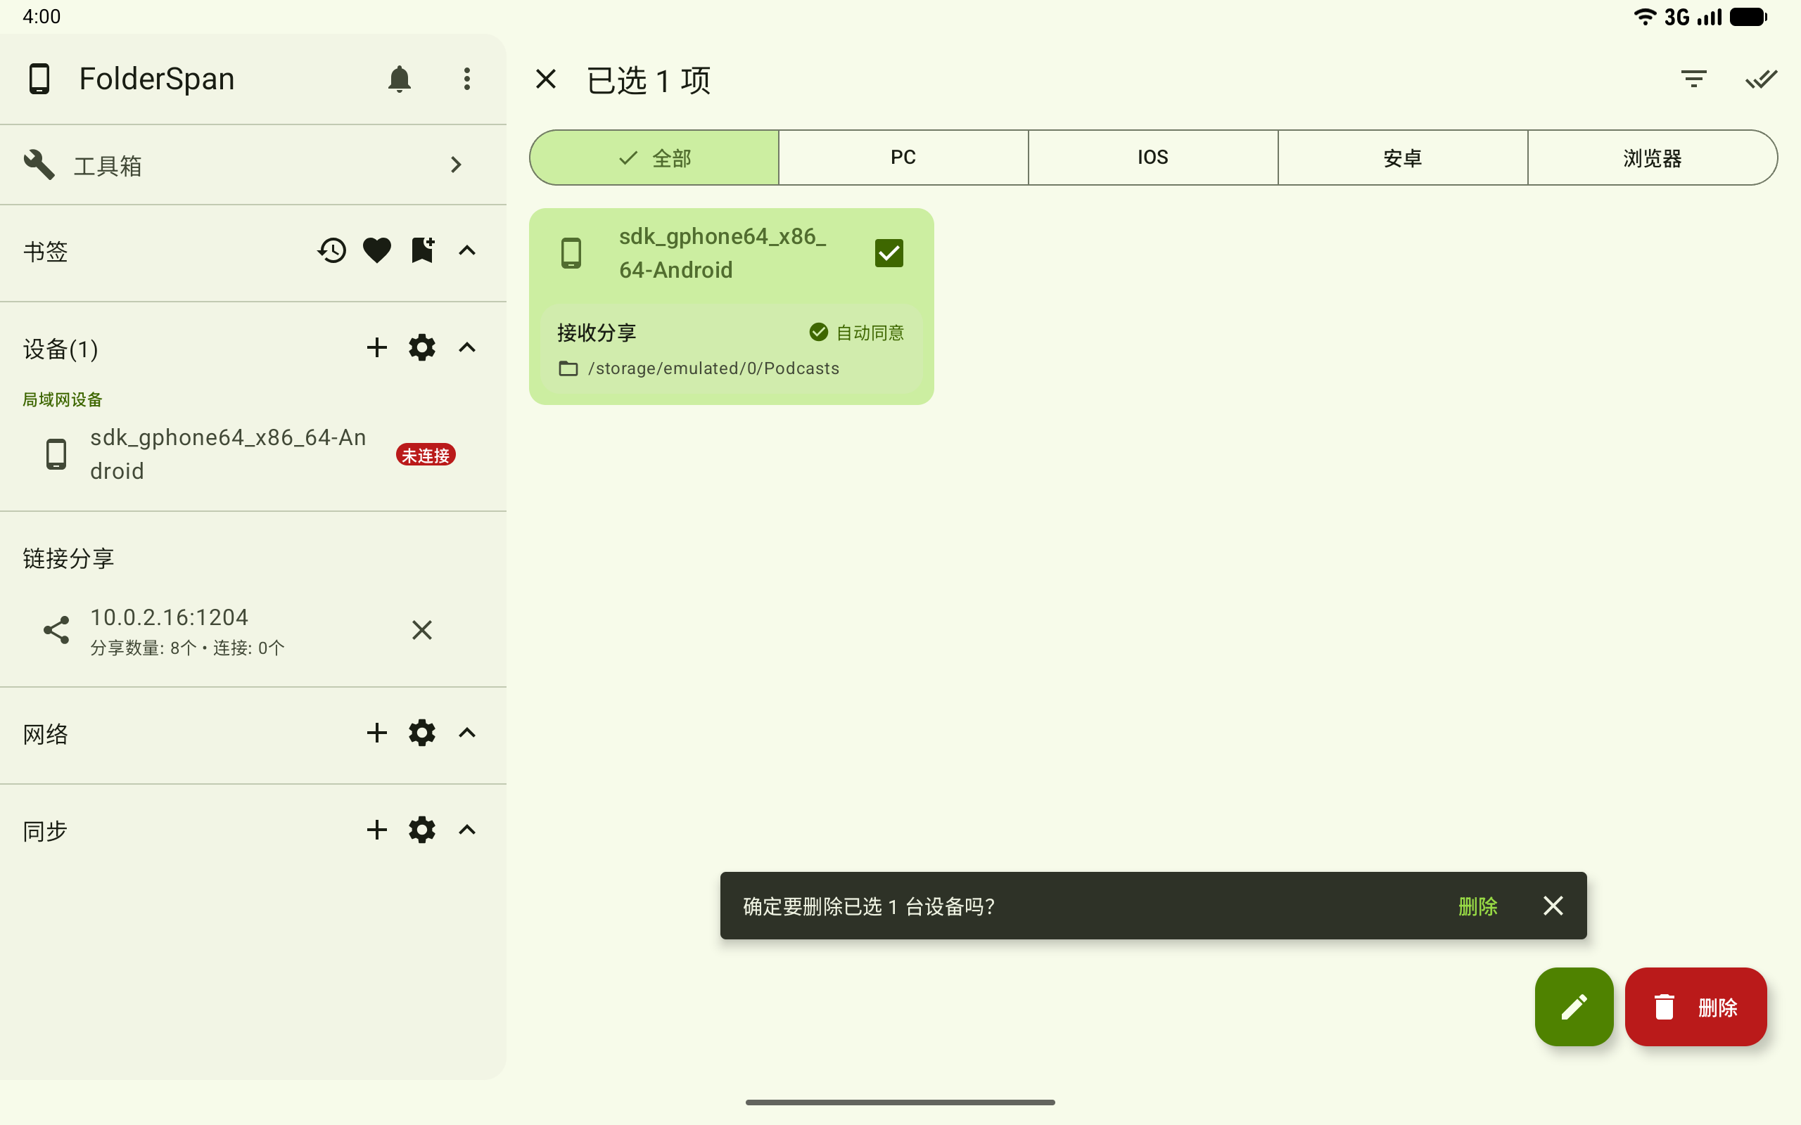Screen dimensions: 1801x1125
Task: Uncheck sdk_gphone64_x86_64-Android device checkbox
Action: click(x=889, y=253)
